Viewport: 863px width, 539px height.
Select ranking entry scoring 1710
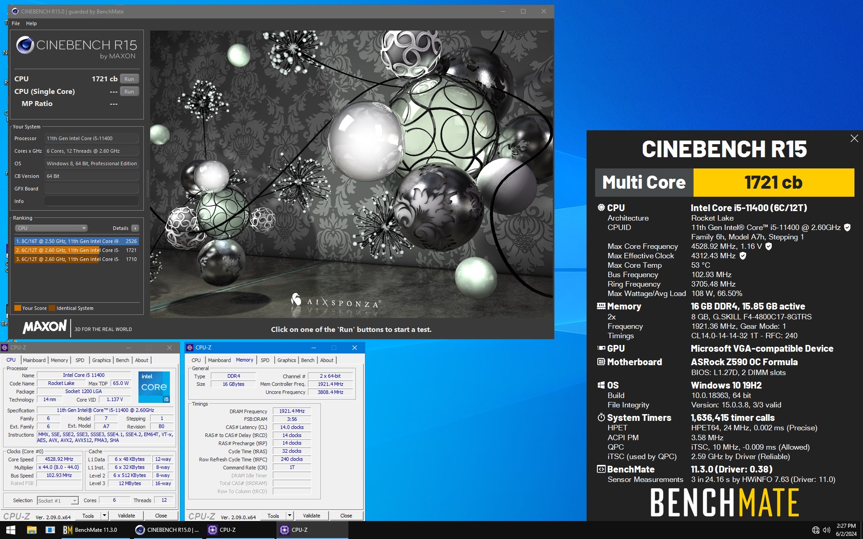(76, 259)
